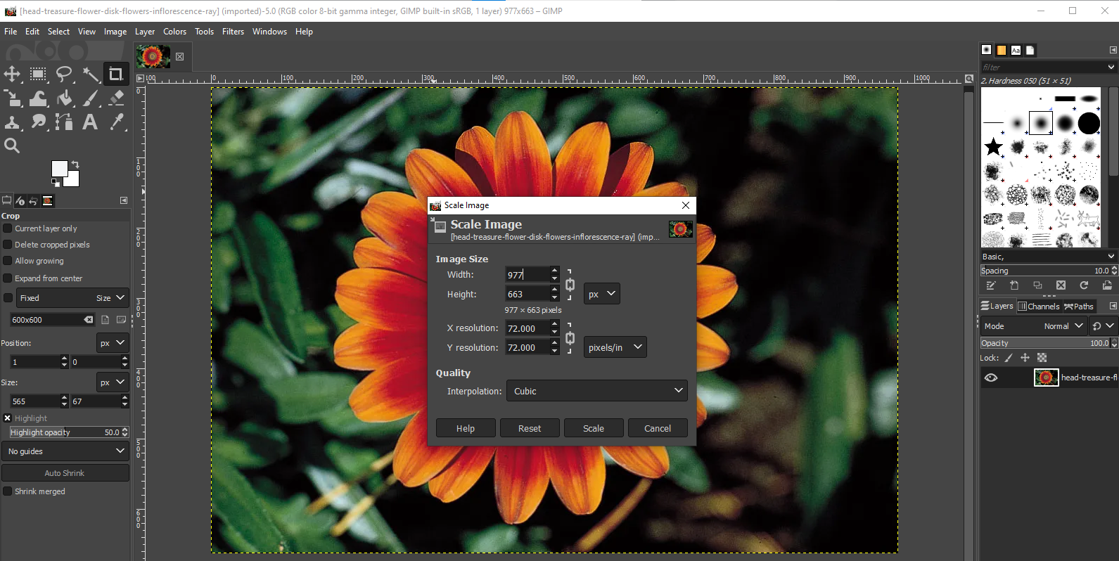This screenshot has width=1119, height=561.
Task: Select the Smudge tool
Action: (x=38, y=122)
